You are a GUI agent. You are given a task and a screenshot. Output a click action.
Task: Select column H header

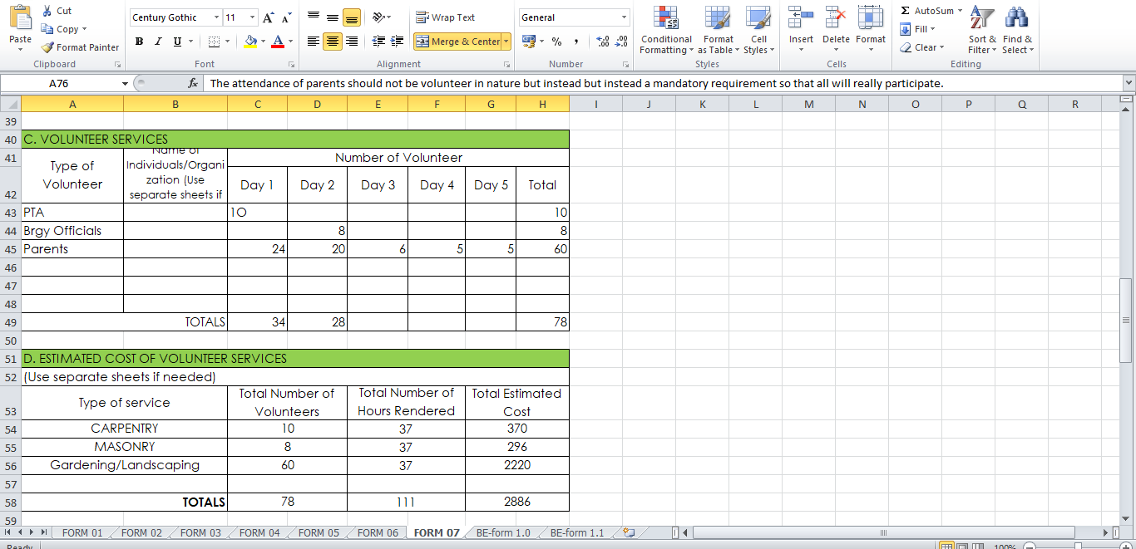(x=542, y=104)
